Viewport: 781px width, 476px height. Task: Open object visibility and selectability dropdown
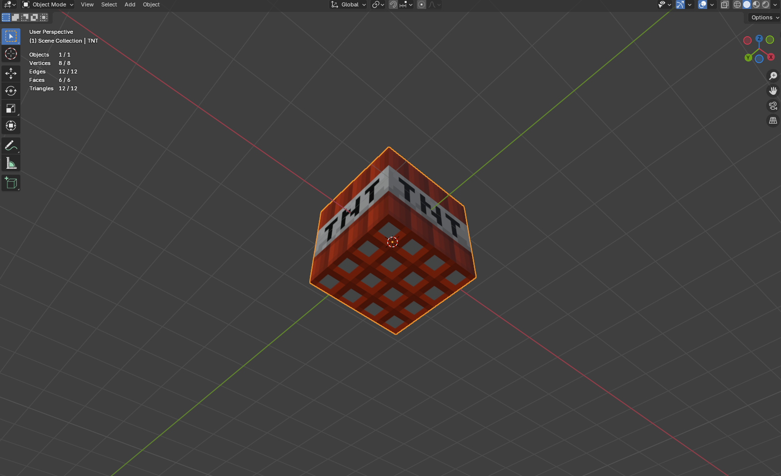click(665, 4)
